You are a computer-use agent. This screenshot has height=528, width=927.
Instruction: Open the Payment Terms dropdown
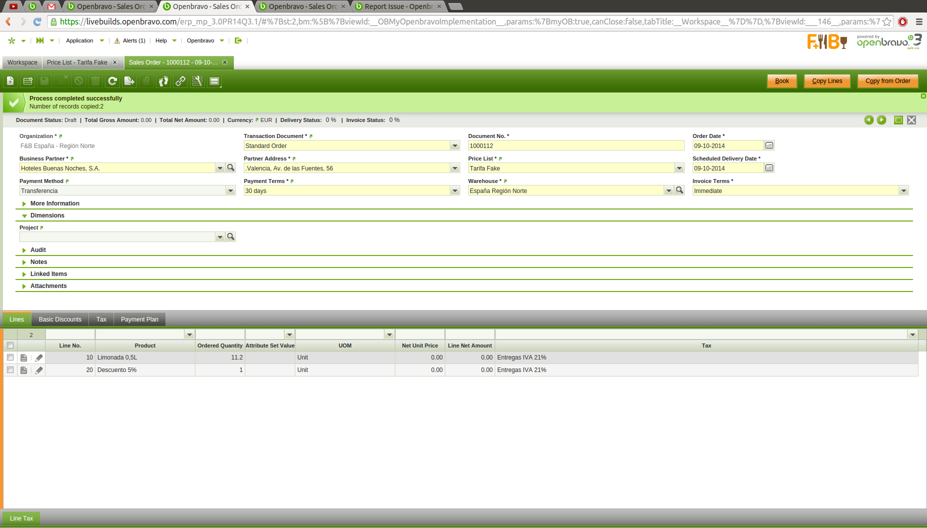pos(455,191)
